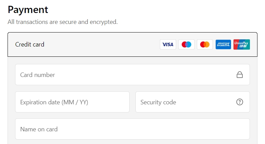This screenshot has height=144, width=265.
Task: Focus the Security code input field
Action: [x=193, y=102]
